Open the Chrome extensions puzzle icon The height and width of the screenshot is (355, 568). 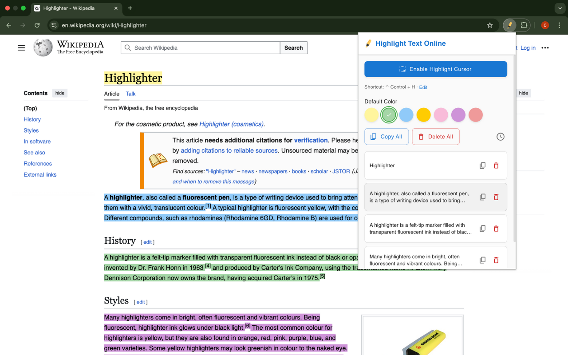[524, 25]
